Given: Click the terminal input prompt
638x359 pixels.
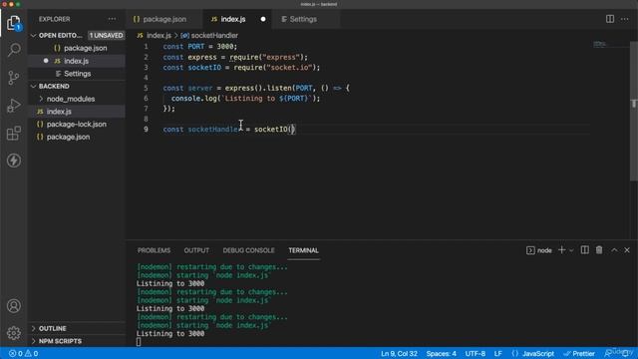Looking at the screenshot, I should (x=139, y=342).
